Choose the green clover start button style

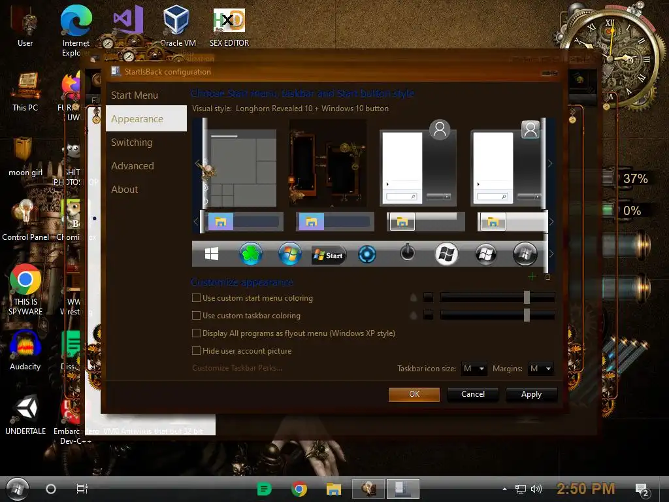point(250,254)
